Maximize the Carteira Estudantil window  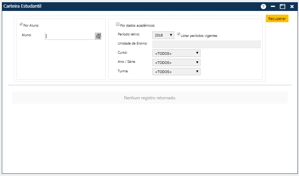click(x=282, y=7)
